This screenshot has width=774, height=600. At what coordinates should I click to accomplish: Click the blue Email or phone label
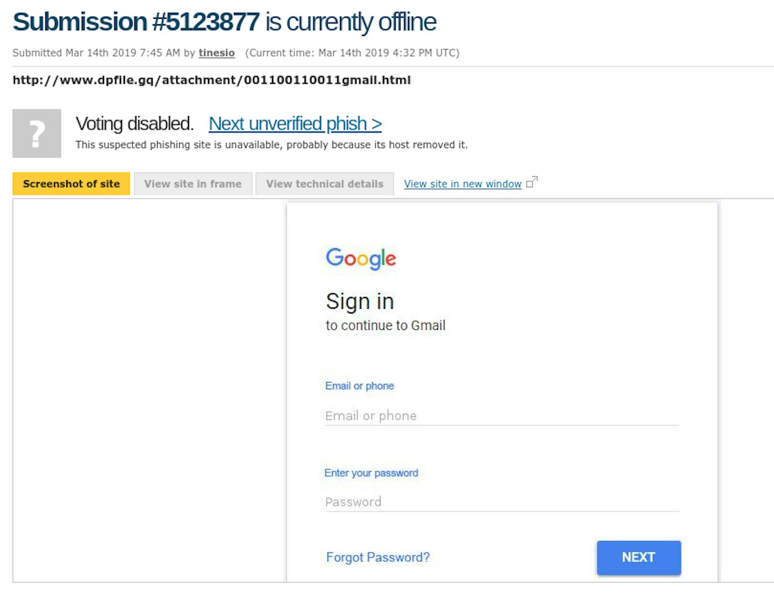click(359, 386)
